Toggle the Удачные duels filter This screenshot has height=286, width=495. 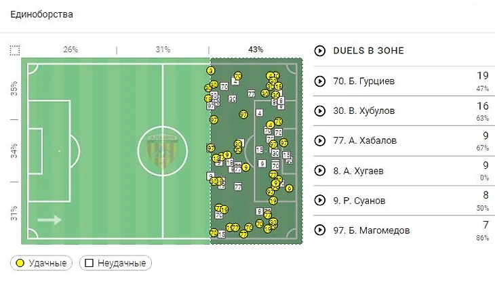point(41,263)
